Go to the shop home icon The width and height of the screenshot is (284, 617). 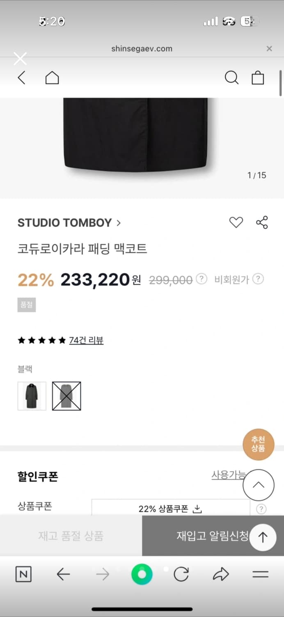(x=52, y=78)
